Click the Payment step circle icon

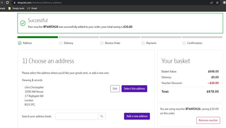click(x=143, y=43)
